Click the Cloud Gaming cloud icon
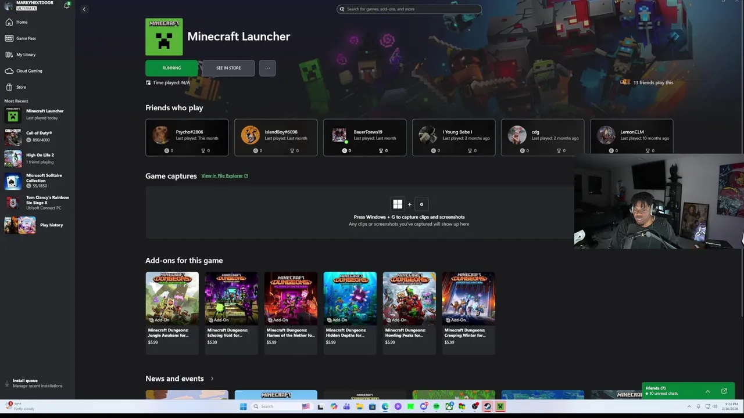Image resolution: width=744 pixels, height=418 pixels. (x=9, y=71)
